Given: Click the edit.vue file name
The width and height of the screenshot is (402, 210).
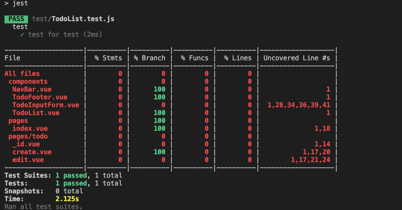Looking at the screenshot, I should tap(28, 160).
